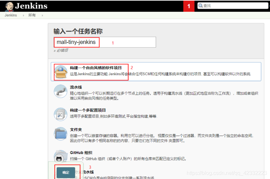Image resolution: width=270 pixels, height=179 pixels.
Task: Choose the 流水线 item title
Action: coord(76,87)
